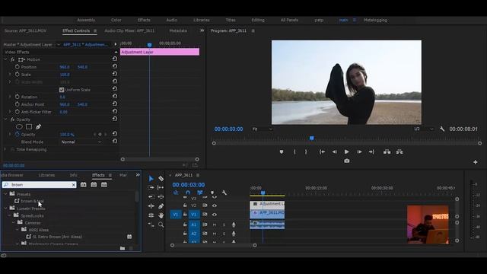487x274 pixels.
Task: Reset the Position parameter
Action: point(115,66)
